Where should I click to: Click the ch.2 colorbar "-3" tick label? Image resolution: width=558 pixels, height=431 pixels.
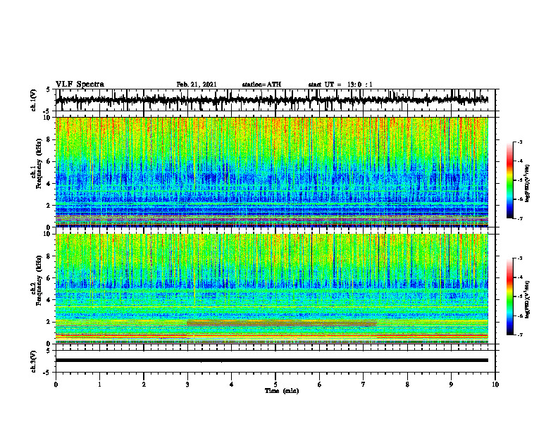click(520, 258)
